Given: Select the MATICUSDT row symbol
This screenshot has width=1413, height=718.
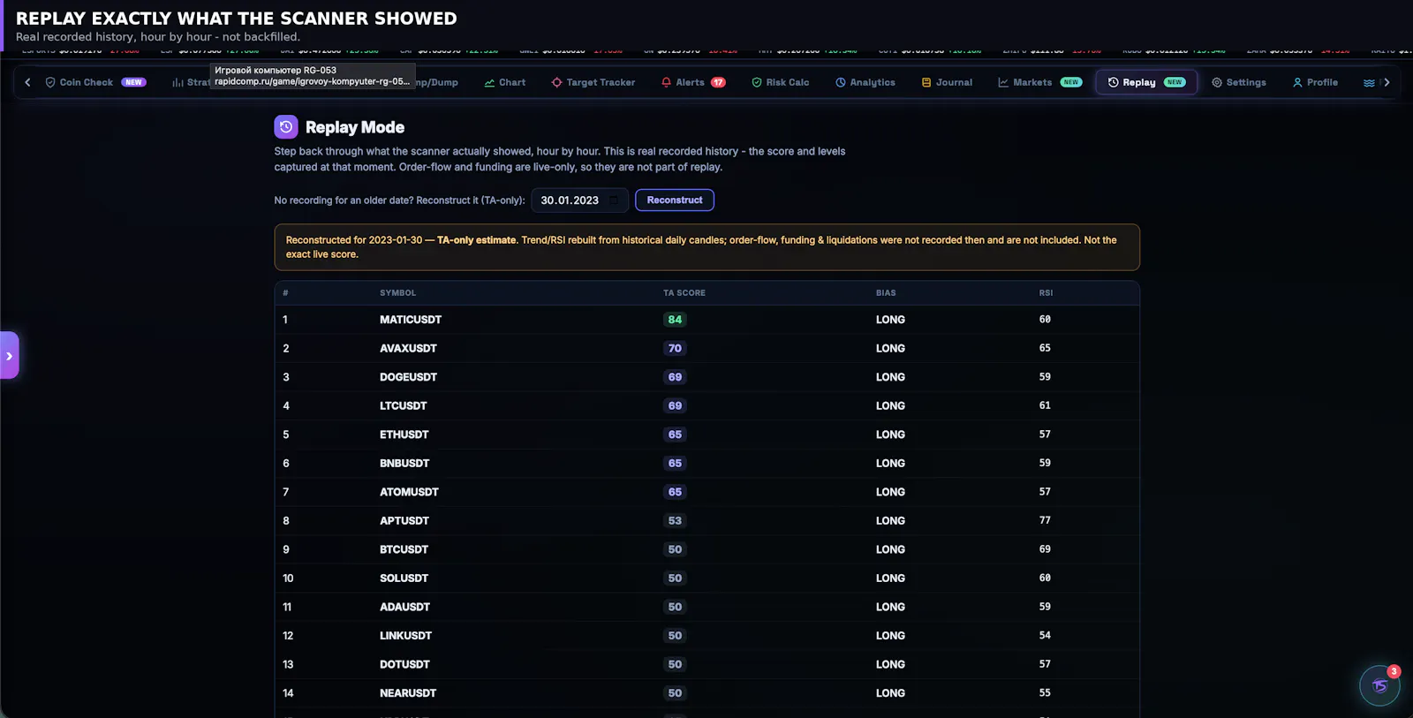Looking at the screenshot, I should 411,320.
